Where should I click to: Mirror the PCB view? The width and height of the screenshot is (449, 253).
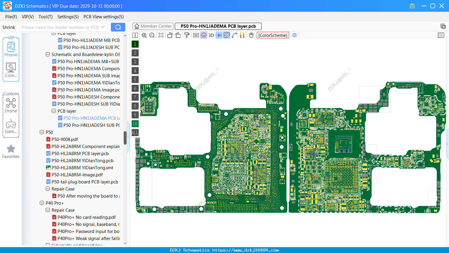pos(196,35)
